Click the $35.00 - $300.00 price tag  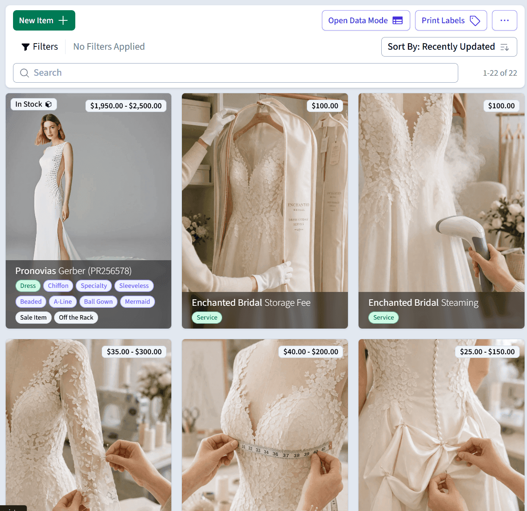tap(134, 352)
